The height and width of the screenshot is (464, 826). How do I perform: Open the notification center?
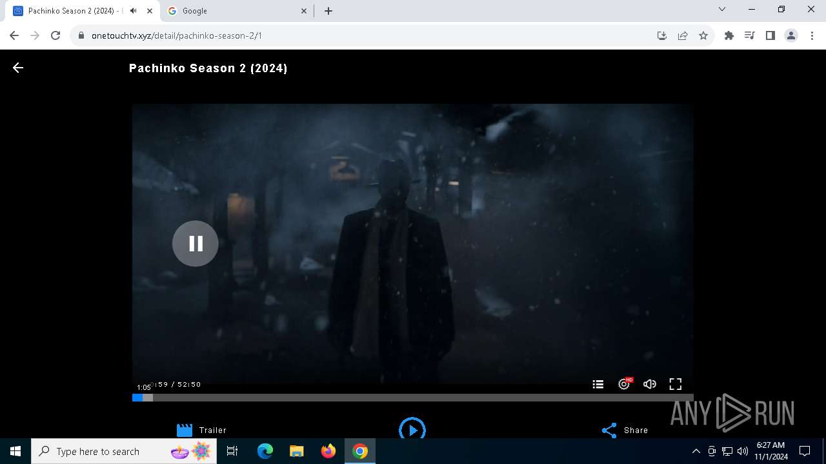pos(805,451)
